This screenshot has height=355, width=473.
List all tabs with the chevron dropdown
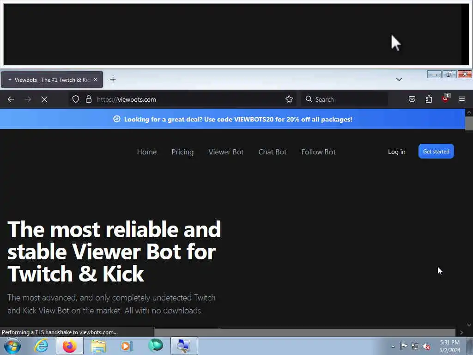(399, 80)
